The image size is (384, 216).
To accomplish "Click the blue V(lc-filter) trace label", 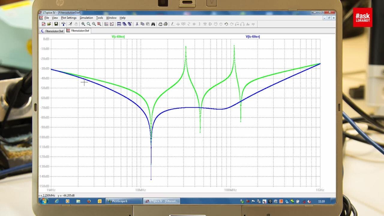I will point(253,37).
